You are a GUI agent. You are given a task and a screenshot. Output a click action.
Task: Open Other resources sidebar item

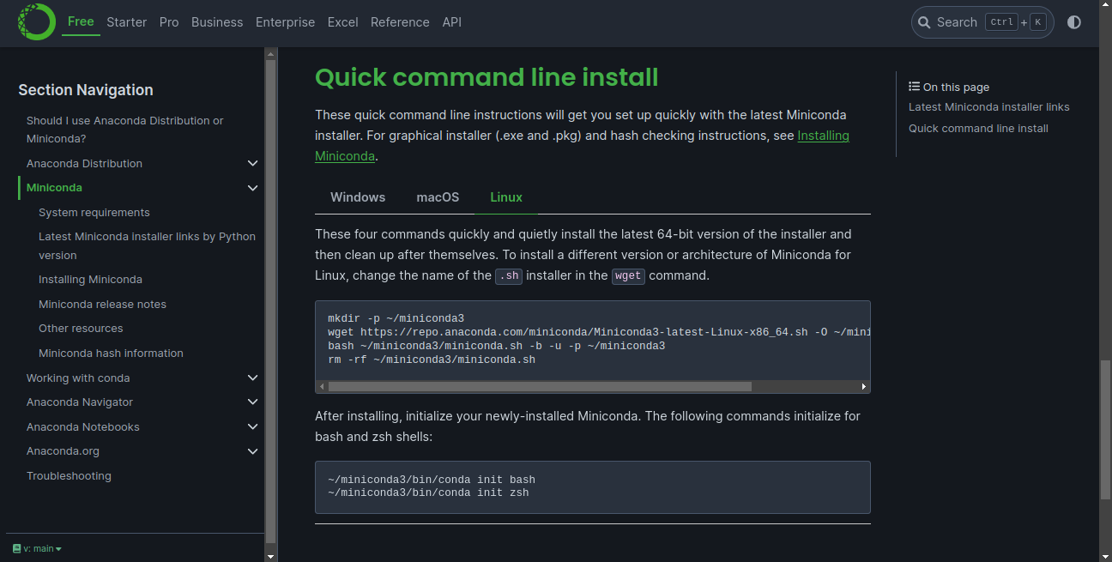81,328
